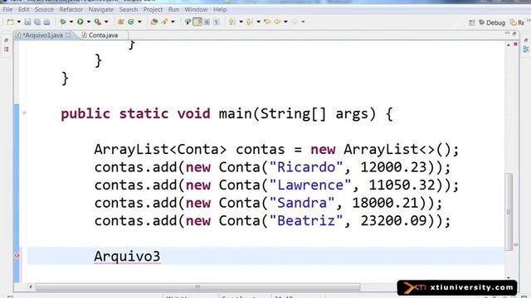This screenshot has height=298, width=531.
Task: Click the Back navigation arrow icon
Action: point(277,22)
